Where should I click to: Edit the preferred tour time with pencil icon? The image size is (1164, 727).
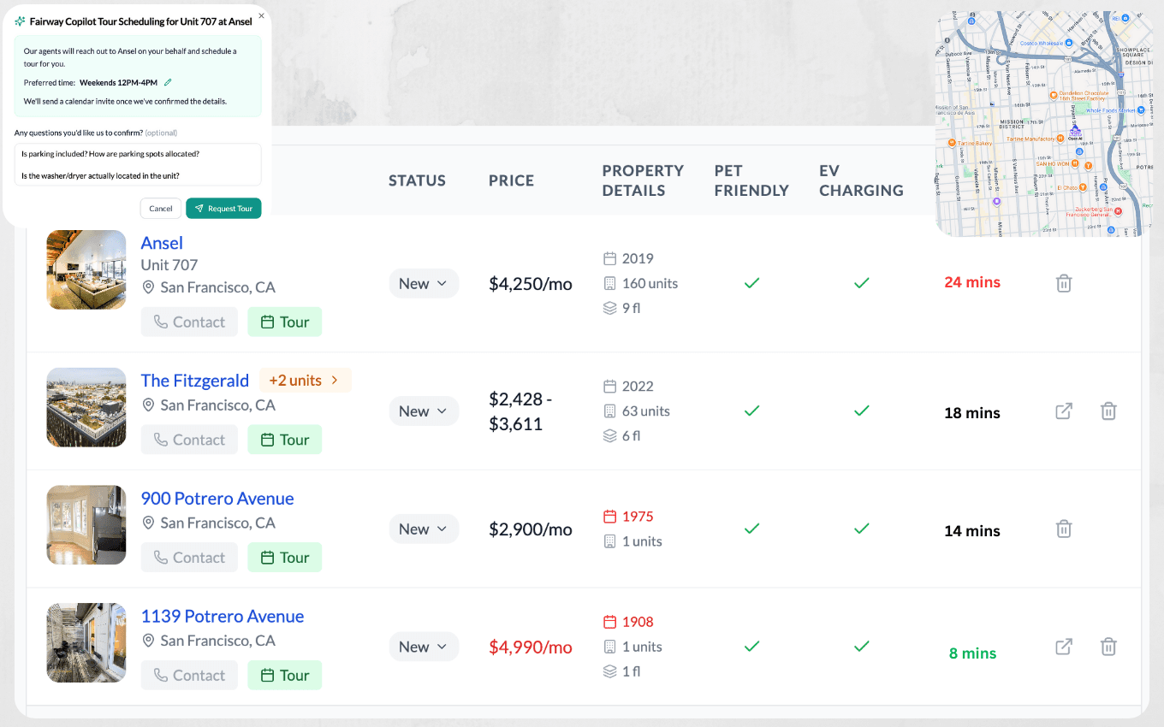point(166,83)
